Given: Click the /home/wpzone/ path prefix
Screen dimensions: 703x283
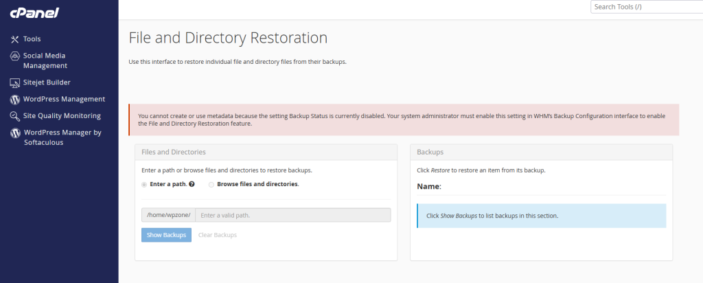Looking at the screenshot, I should pyautogui.click(x=169, y=215).
